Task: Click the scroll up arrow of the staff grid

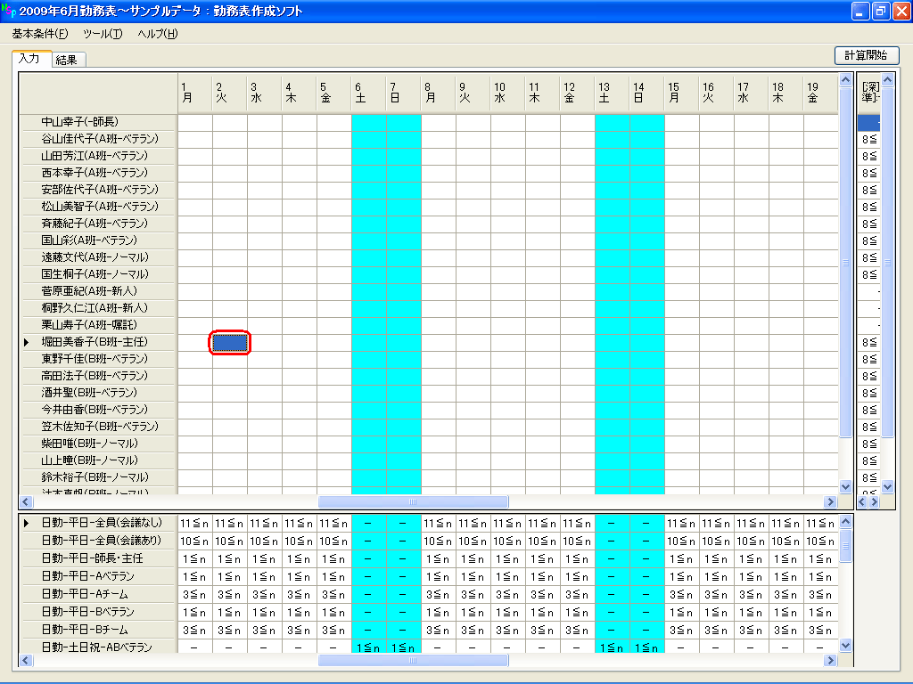Action: point(845,79)
